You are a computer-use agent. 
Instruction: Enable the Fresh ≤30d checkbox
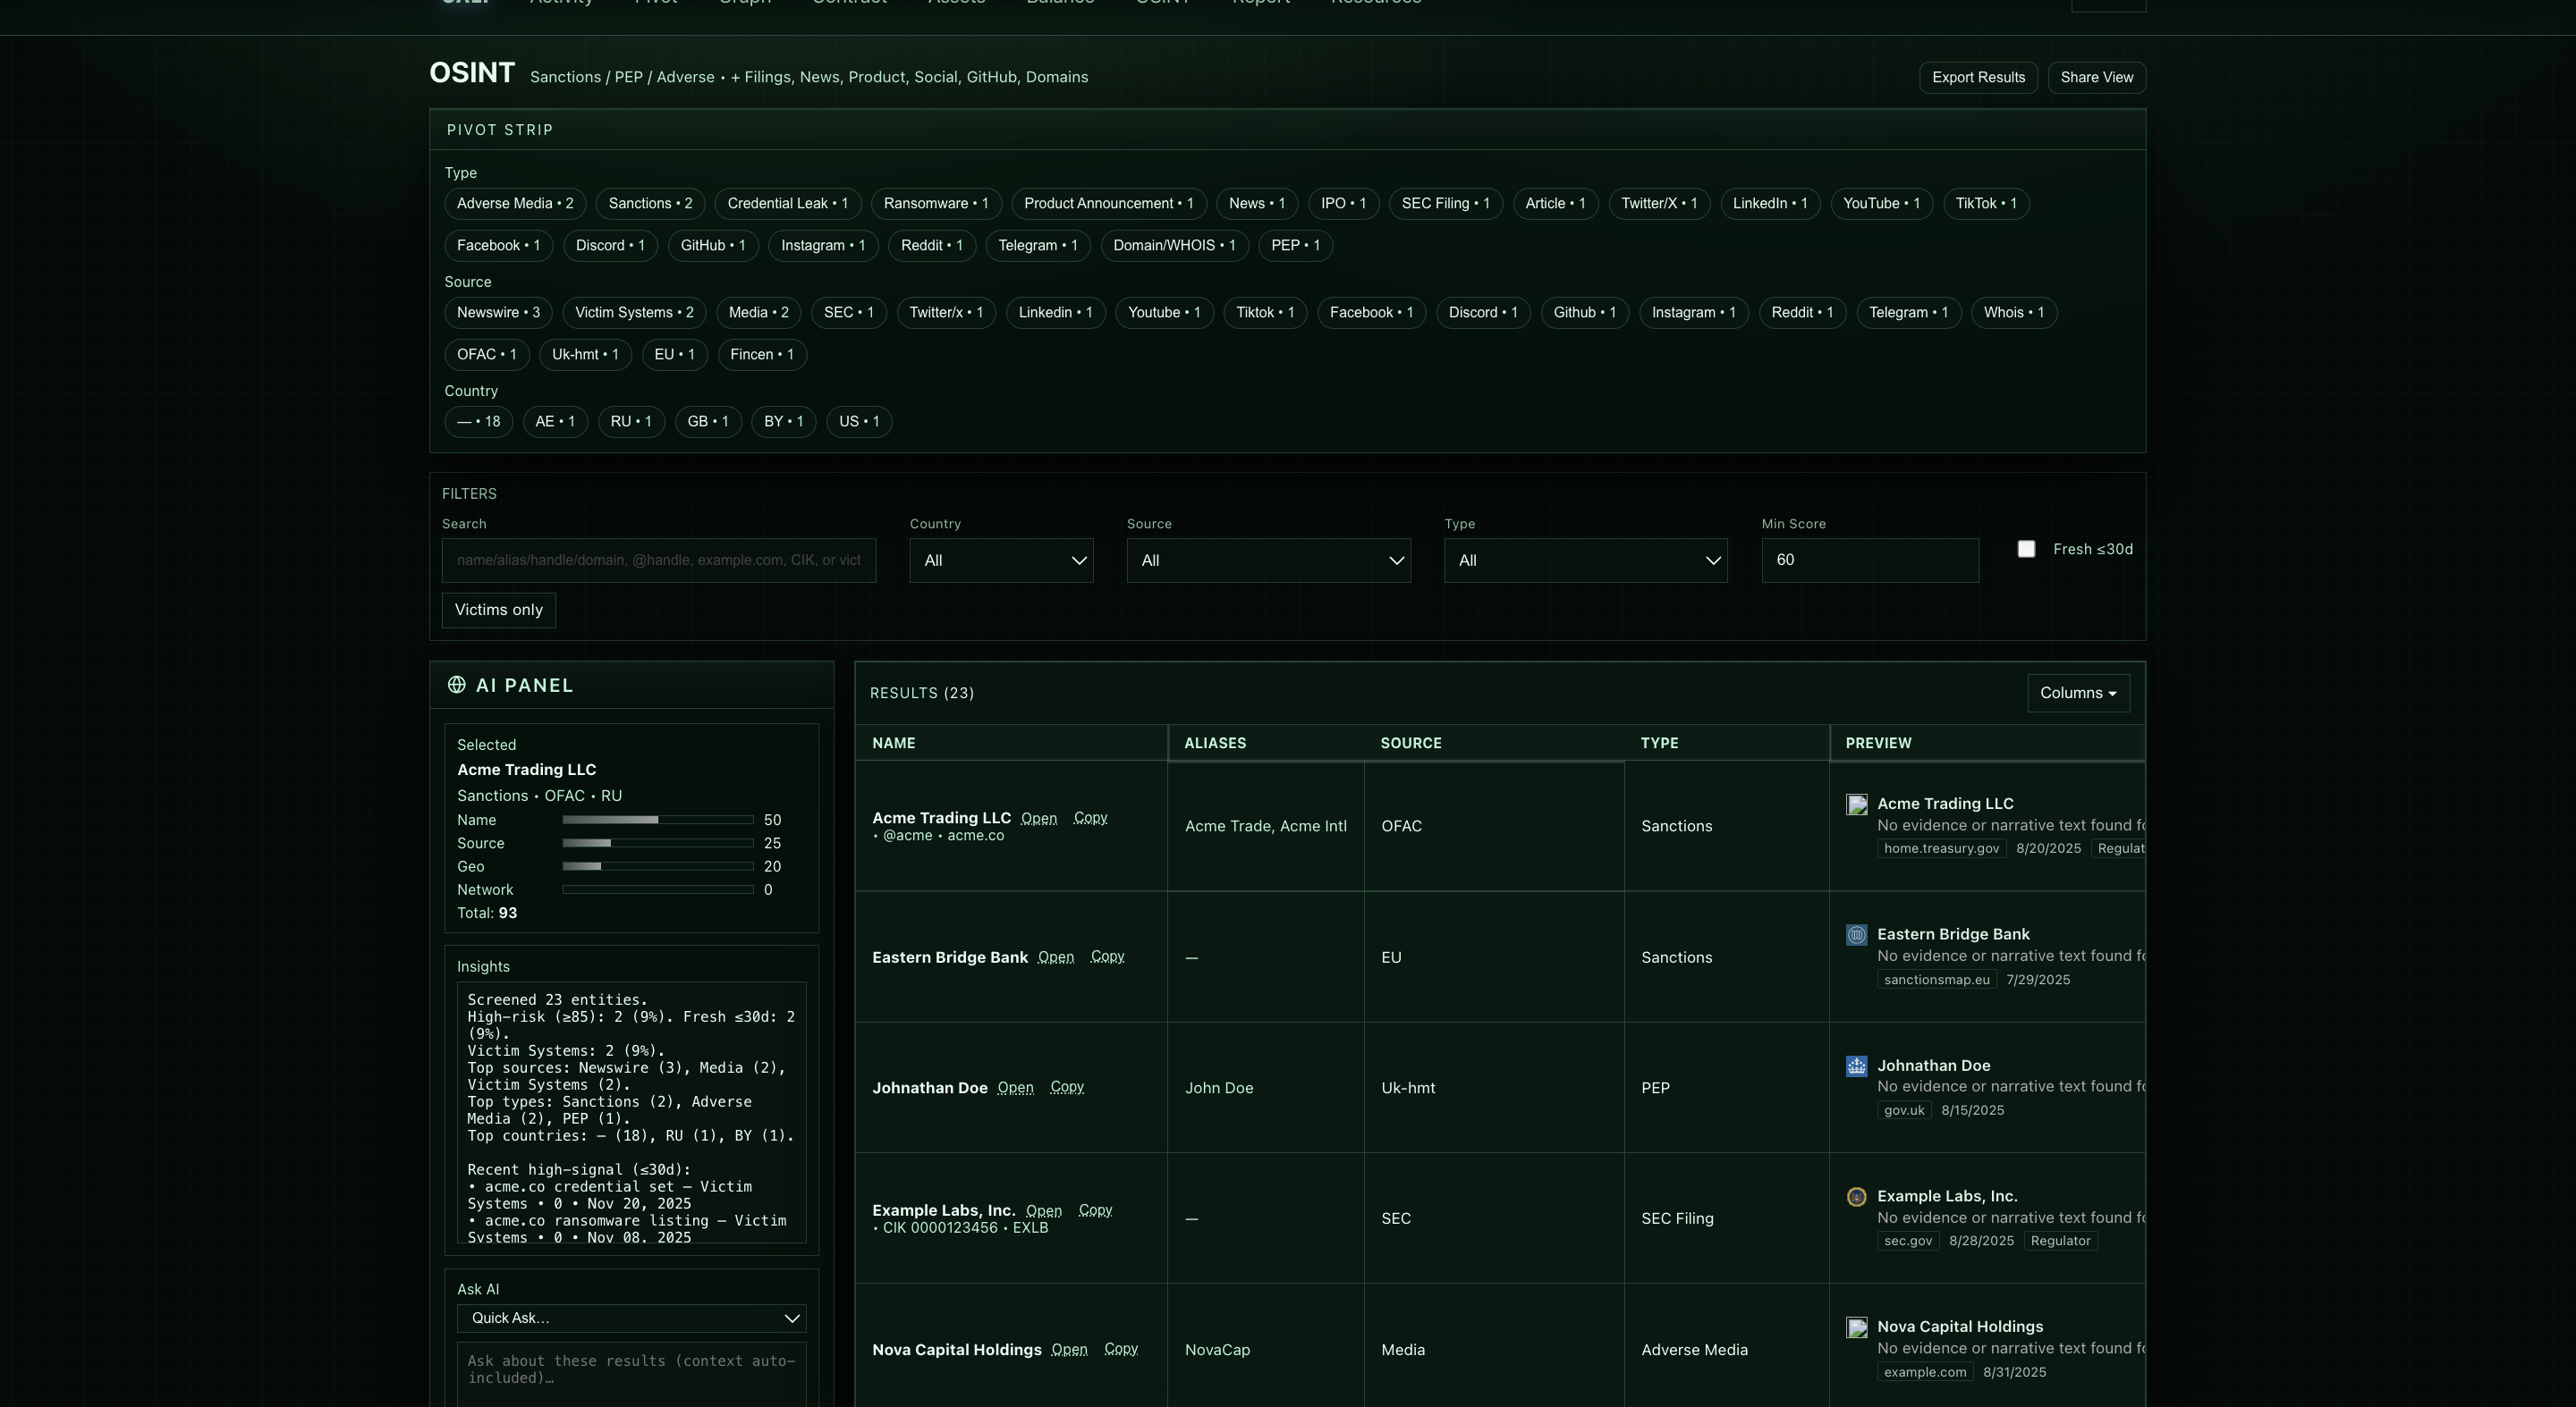click(x=2026, y=549)
